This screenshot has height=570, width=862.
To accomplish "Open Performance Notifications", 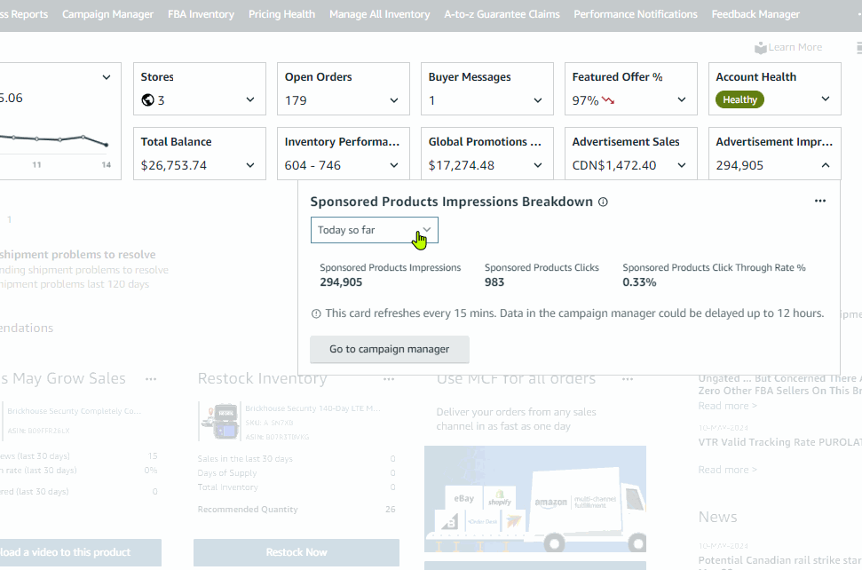I will point(636,14).
